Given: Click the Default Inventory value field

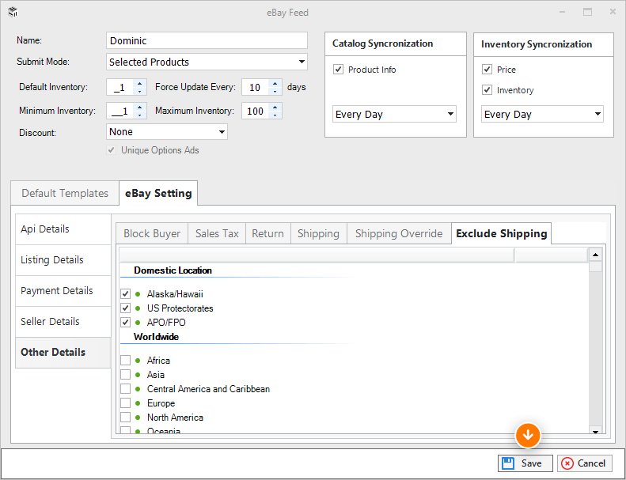Looking at the screenshot, I should tap(120, 88).
